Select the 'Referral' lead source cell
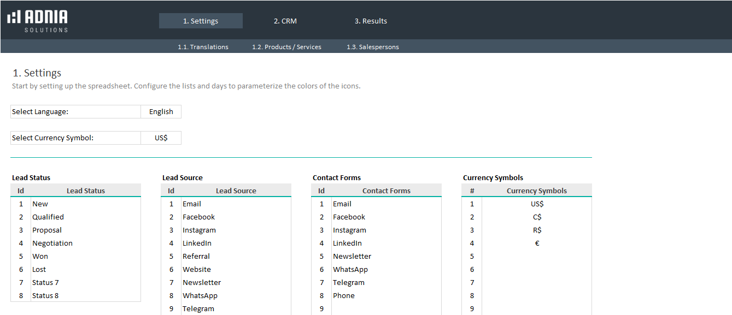 tap(236, 257)
